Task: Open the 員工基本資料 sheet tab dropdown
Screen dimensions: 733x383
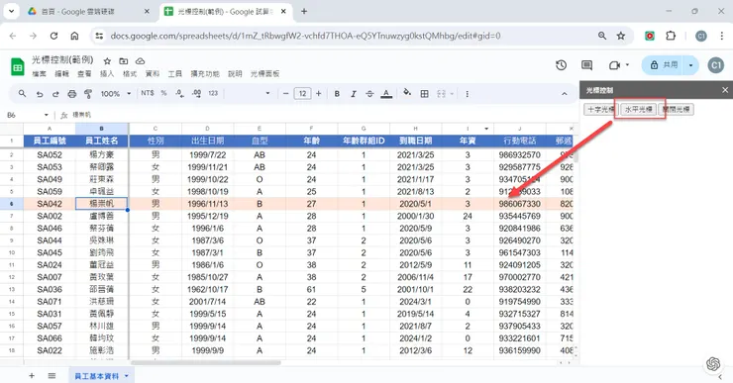Action: click(x=126, y=376)
